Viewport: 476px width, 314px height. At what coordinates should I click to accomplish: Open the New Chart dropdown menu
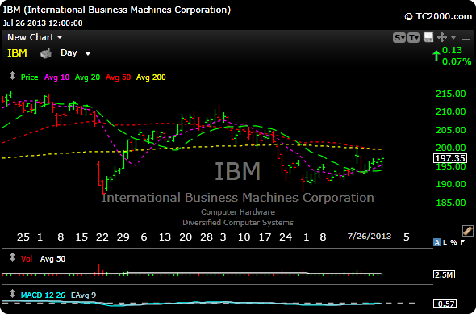click(x=35, y=37)
